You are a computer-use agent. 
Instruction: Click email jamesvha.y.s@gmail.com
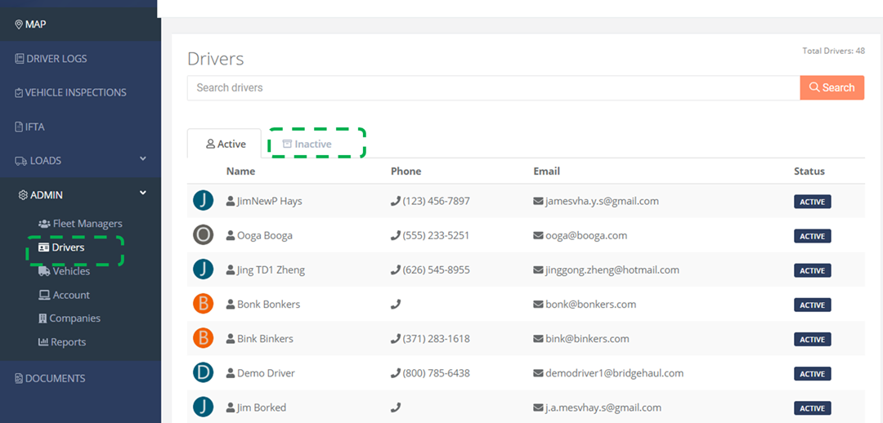click(602, 201)
